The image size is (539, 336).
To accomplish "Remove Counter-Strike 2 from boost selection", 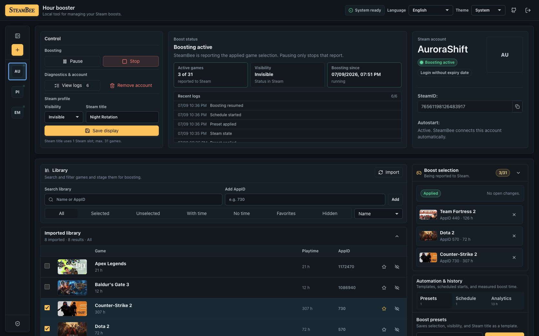I will pos(514,257).
